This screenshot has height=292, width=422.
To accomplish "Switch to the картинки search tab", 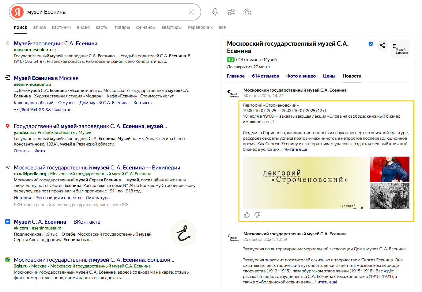I will (61, 27).
